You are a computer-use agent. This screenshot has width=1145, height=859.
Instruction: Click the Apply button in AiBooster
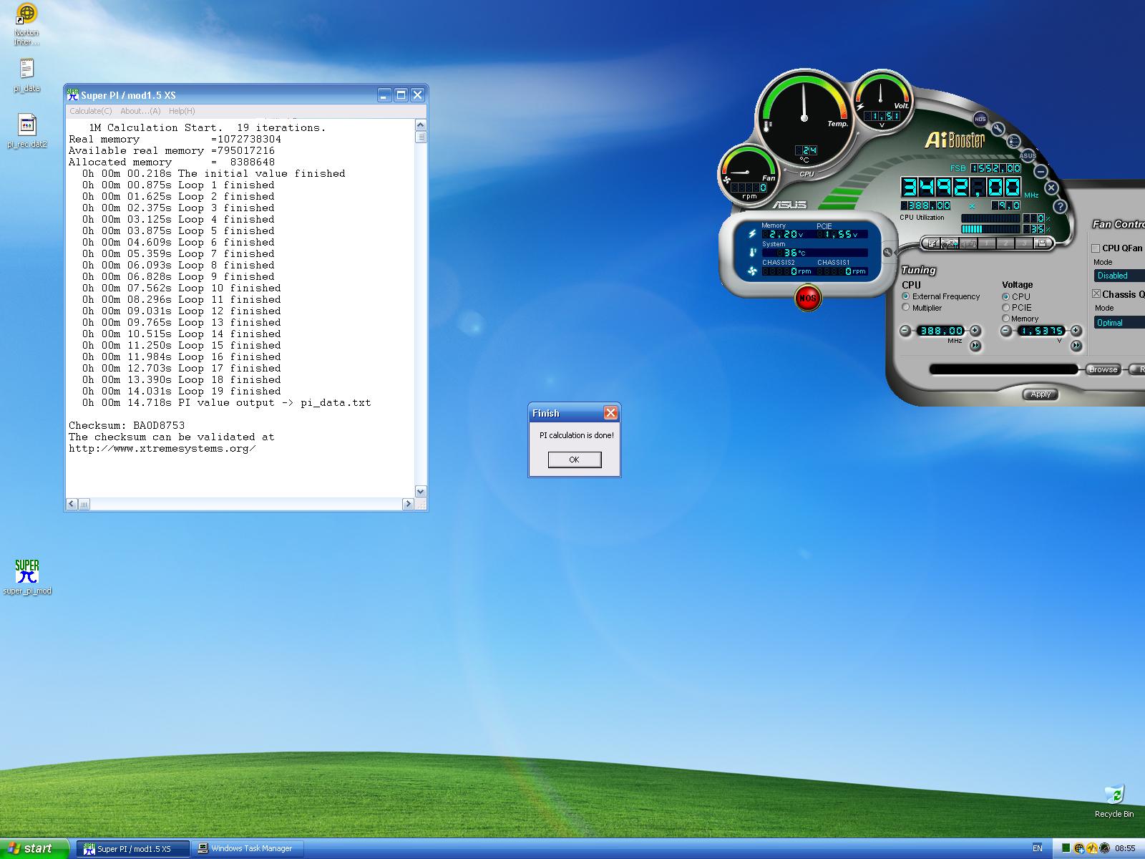[x=1041, y=394]
